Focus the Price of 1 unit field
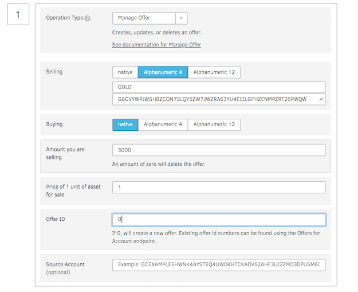358x292 pixels. (219, 187)
